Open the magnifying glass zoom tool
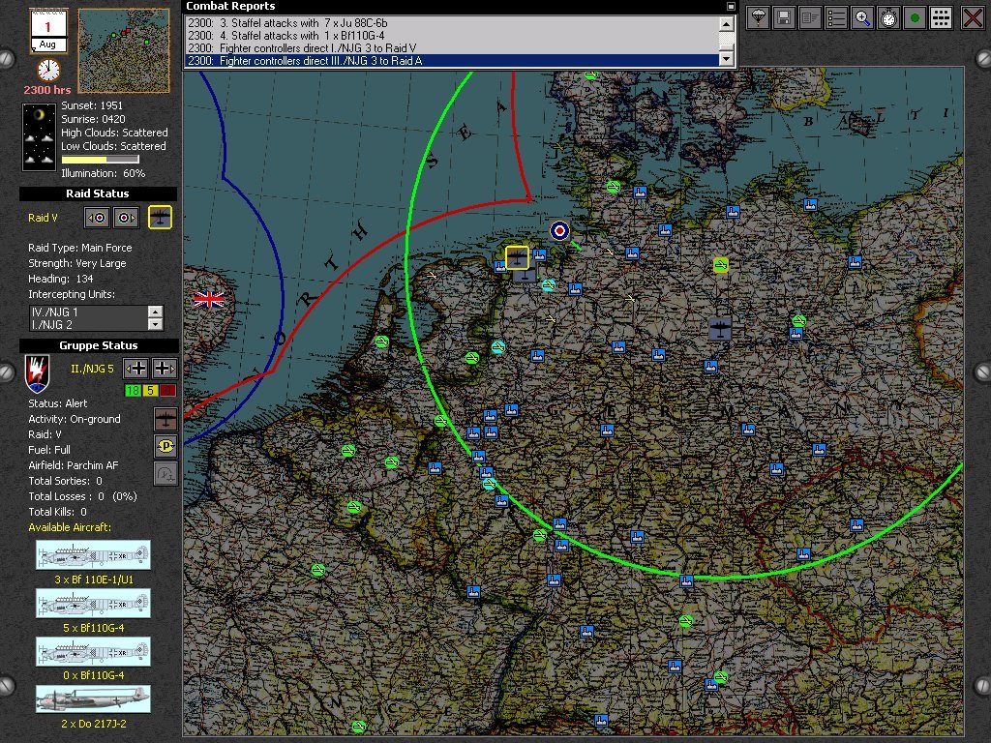 click(862, 16)
